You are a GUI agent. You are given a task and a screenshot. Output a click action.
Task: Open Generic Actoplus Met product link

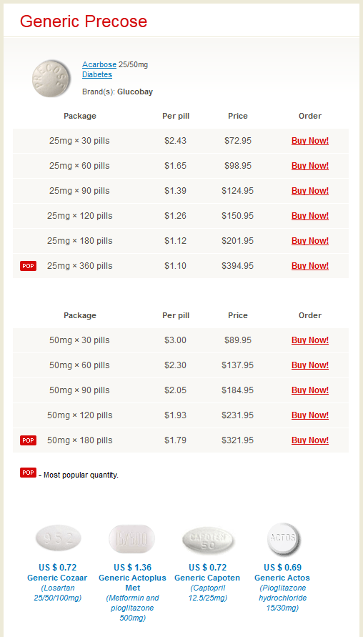pyautogui.click(x=132, y=583)
